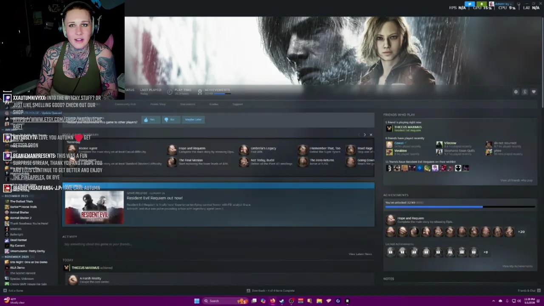
Task: Select The Outlast Trials in library
Action: coord(21,201)
